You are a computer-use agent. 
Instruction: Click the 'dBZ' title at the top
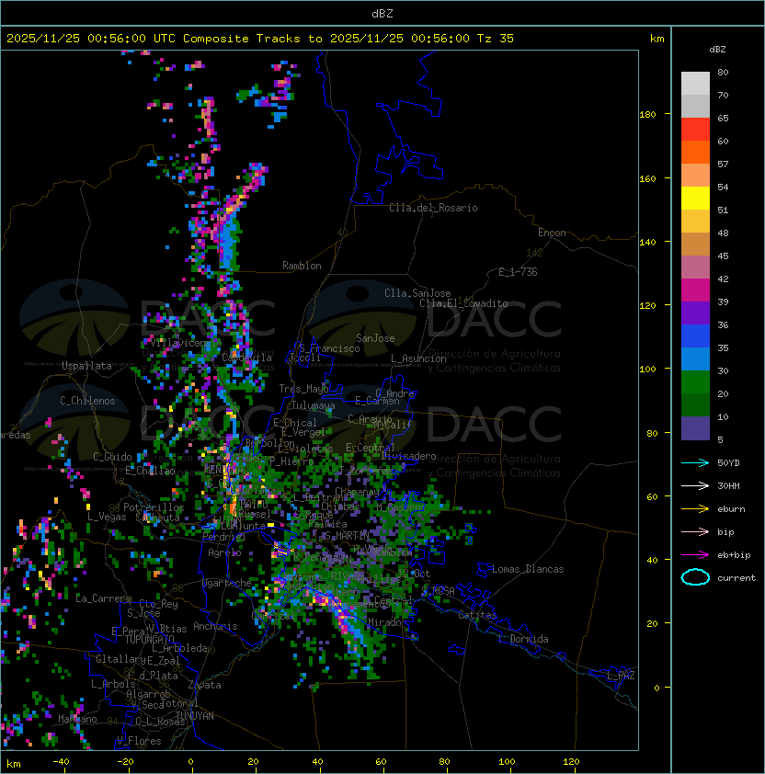pyautogui.click(x=382, y=13)
